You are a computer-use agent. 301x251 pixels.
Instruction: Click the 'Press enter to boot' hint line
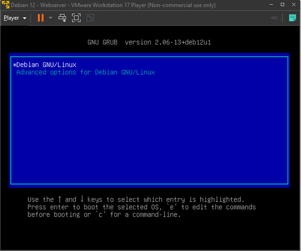[142, 207]
